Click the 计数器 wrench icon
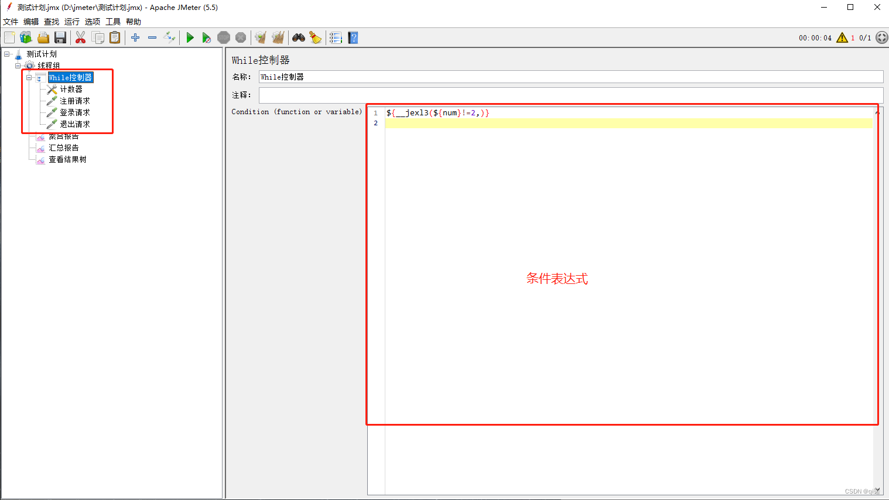This screenshot has height=500, width=889. pyautogui.click(x=52, y=89)
